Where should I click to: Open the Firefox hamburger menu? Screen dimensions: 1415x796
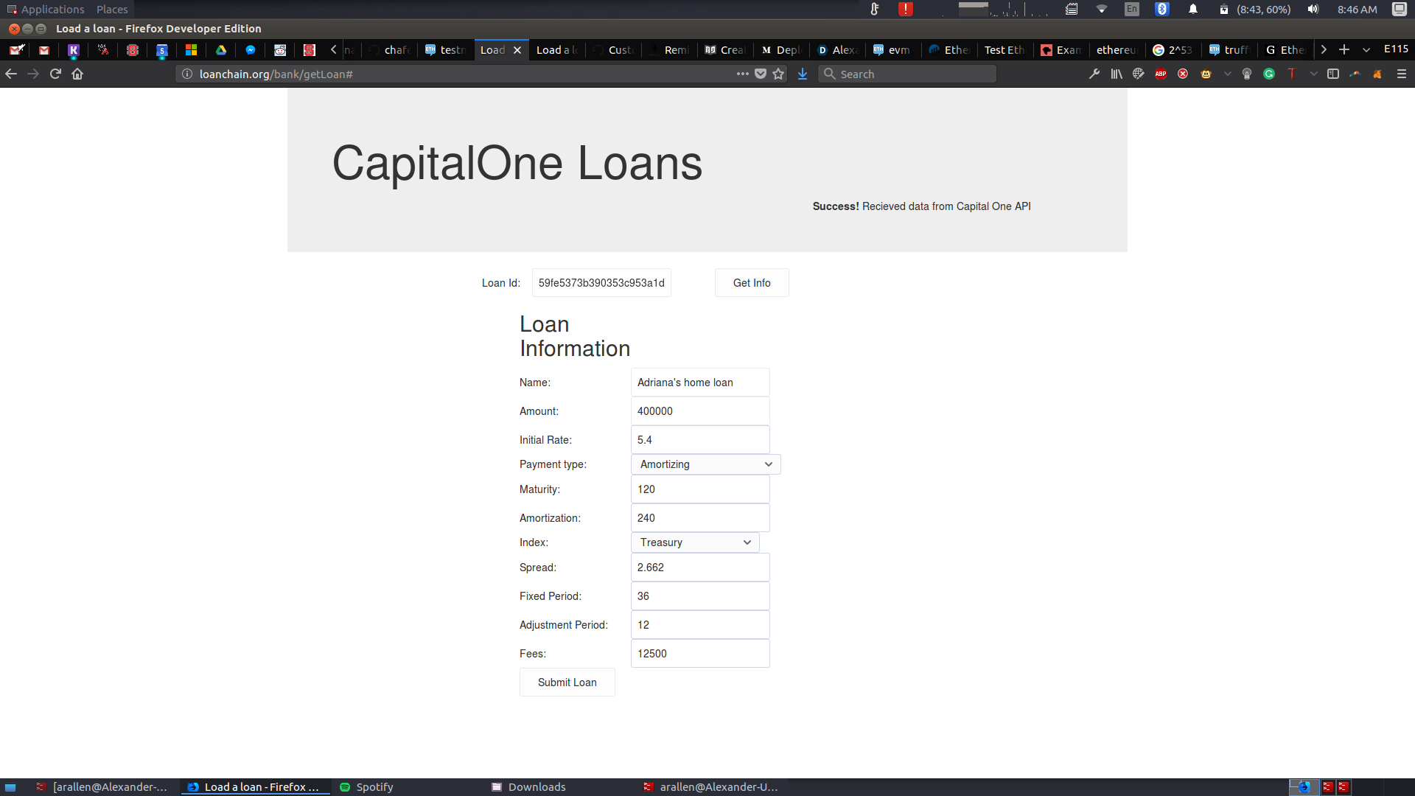pyautogui.click(x=1402, y=74)
